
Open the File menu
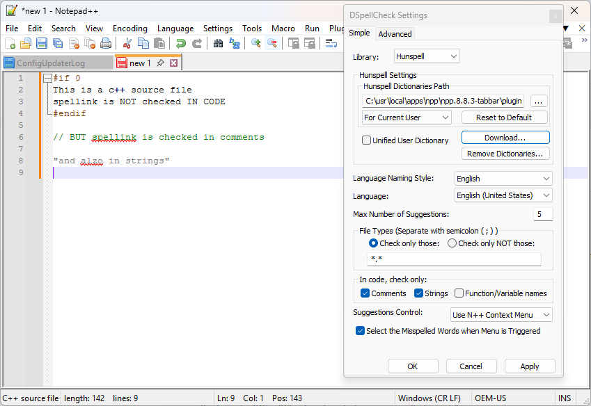click(12, 29)
